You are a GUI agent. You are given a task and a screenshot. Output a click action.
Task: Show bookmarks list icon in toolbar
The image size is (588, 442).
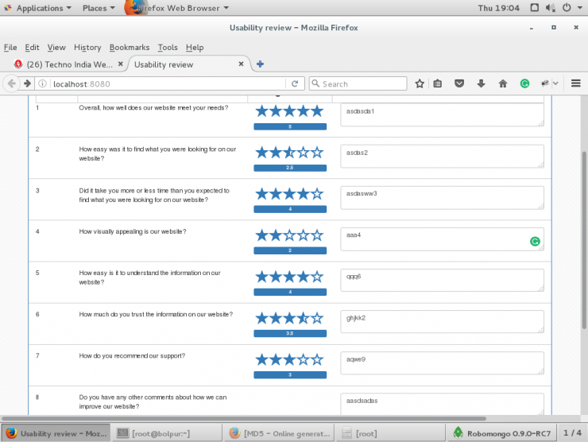pos(438,83)
